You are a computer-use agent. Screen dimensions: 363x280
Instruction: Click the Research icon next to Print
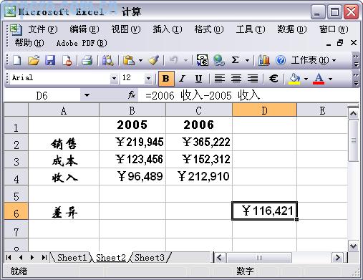[x=108, y=60]
